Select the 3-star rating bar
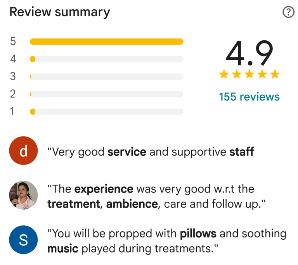Image resolution: width=298 pixels, height=265 pixels. (x=106, y=76)
